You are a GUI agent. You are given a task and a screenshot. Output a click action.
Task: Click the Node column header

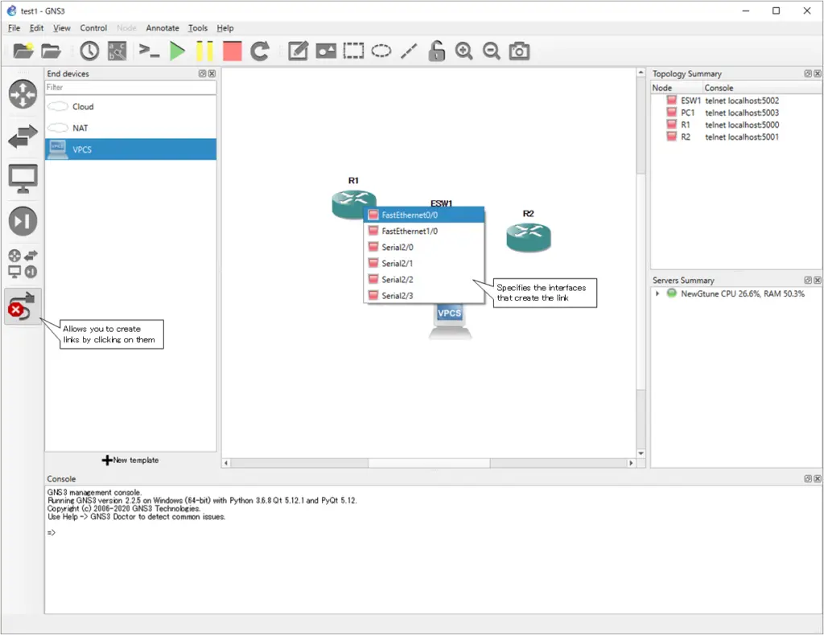pos(677,88)
